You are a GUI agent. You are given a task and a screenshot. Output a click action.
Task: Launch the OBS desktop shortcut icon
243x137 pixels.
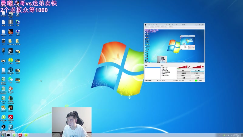coord(3,127)
